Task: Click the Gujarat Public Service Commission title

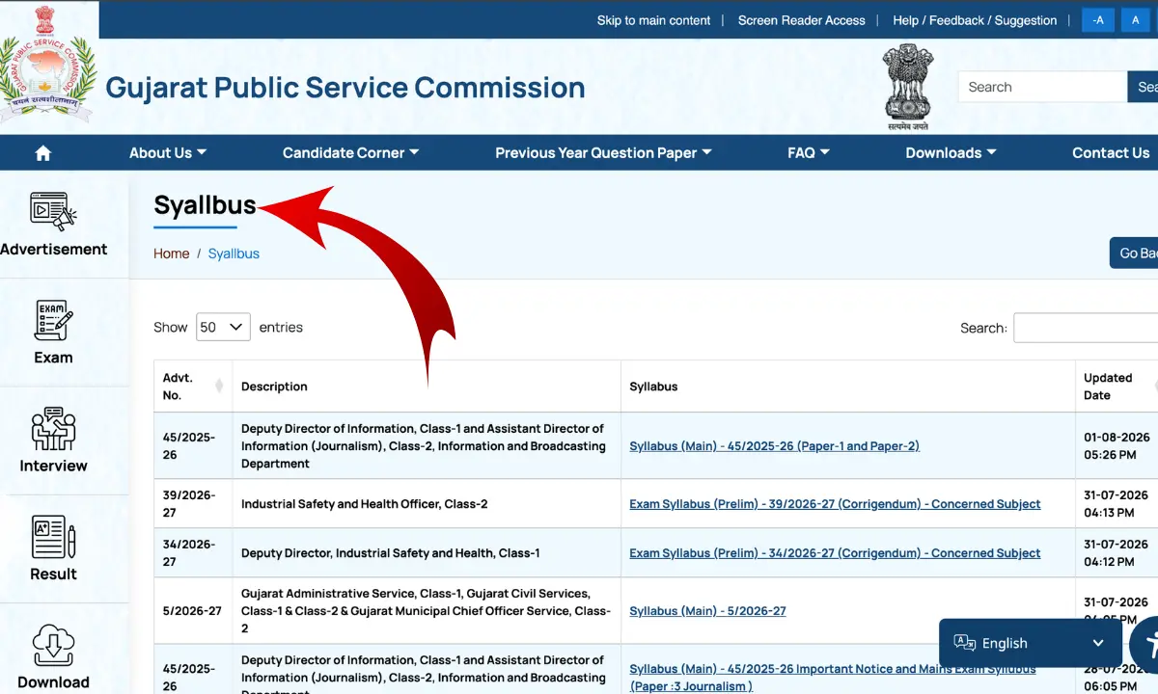Action: (345, 88)
